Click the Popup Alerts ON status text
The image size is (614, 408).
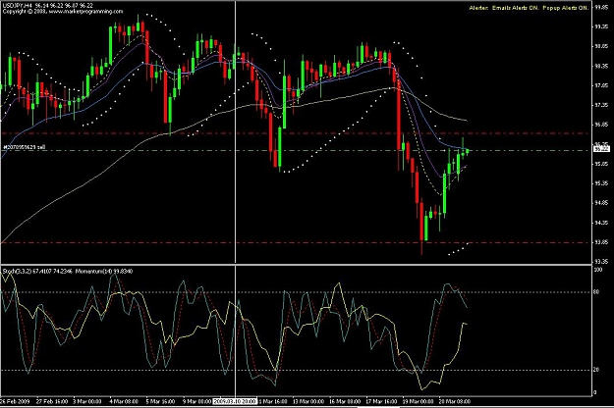(566, 8)
